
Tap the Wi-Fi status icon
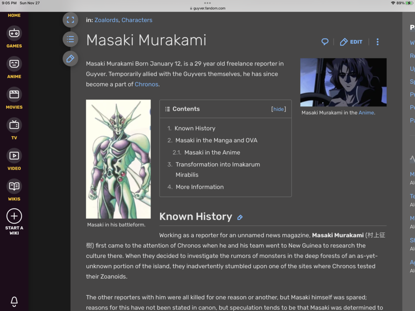[x=393, y=3]
